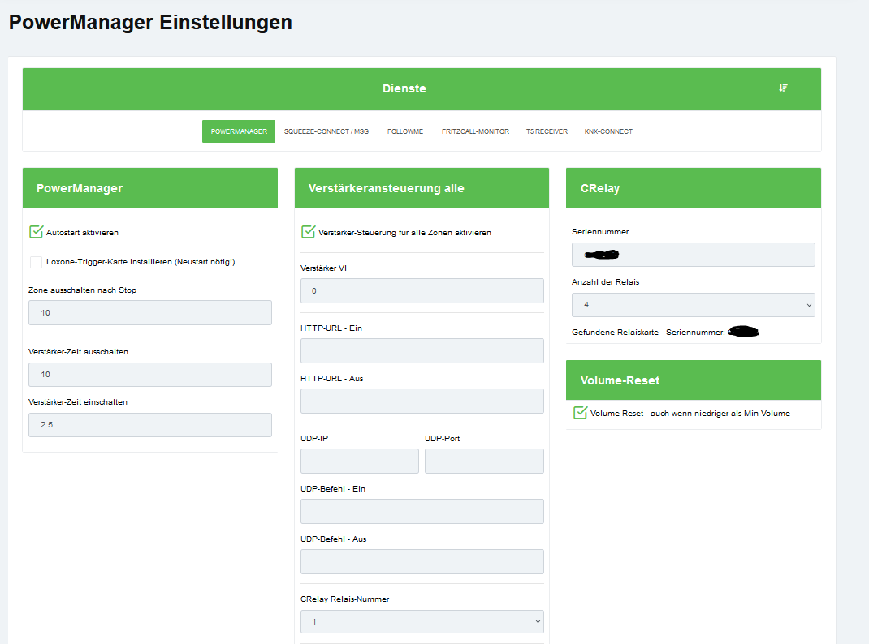Click the HTTP-URL - Aus field
This screenshot has width=869, height=644.
422,401
